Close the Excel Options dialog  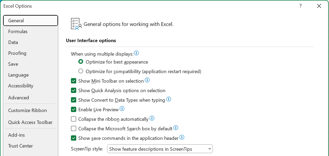tap(319, 6)
